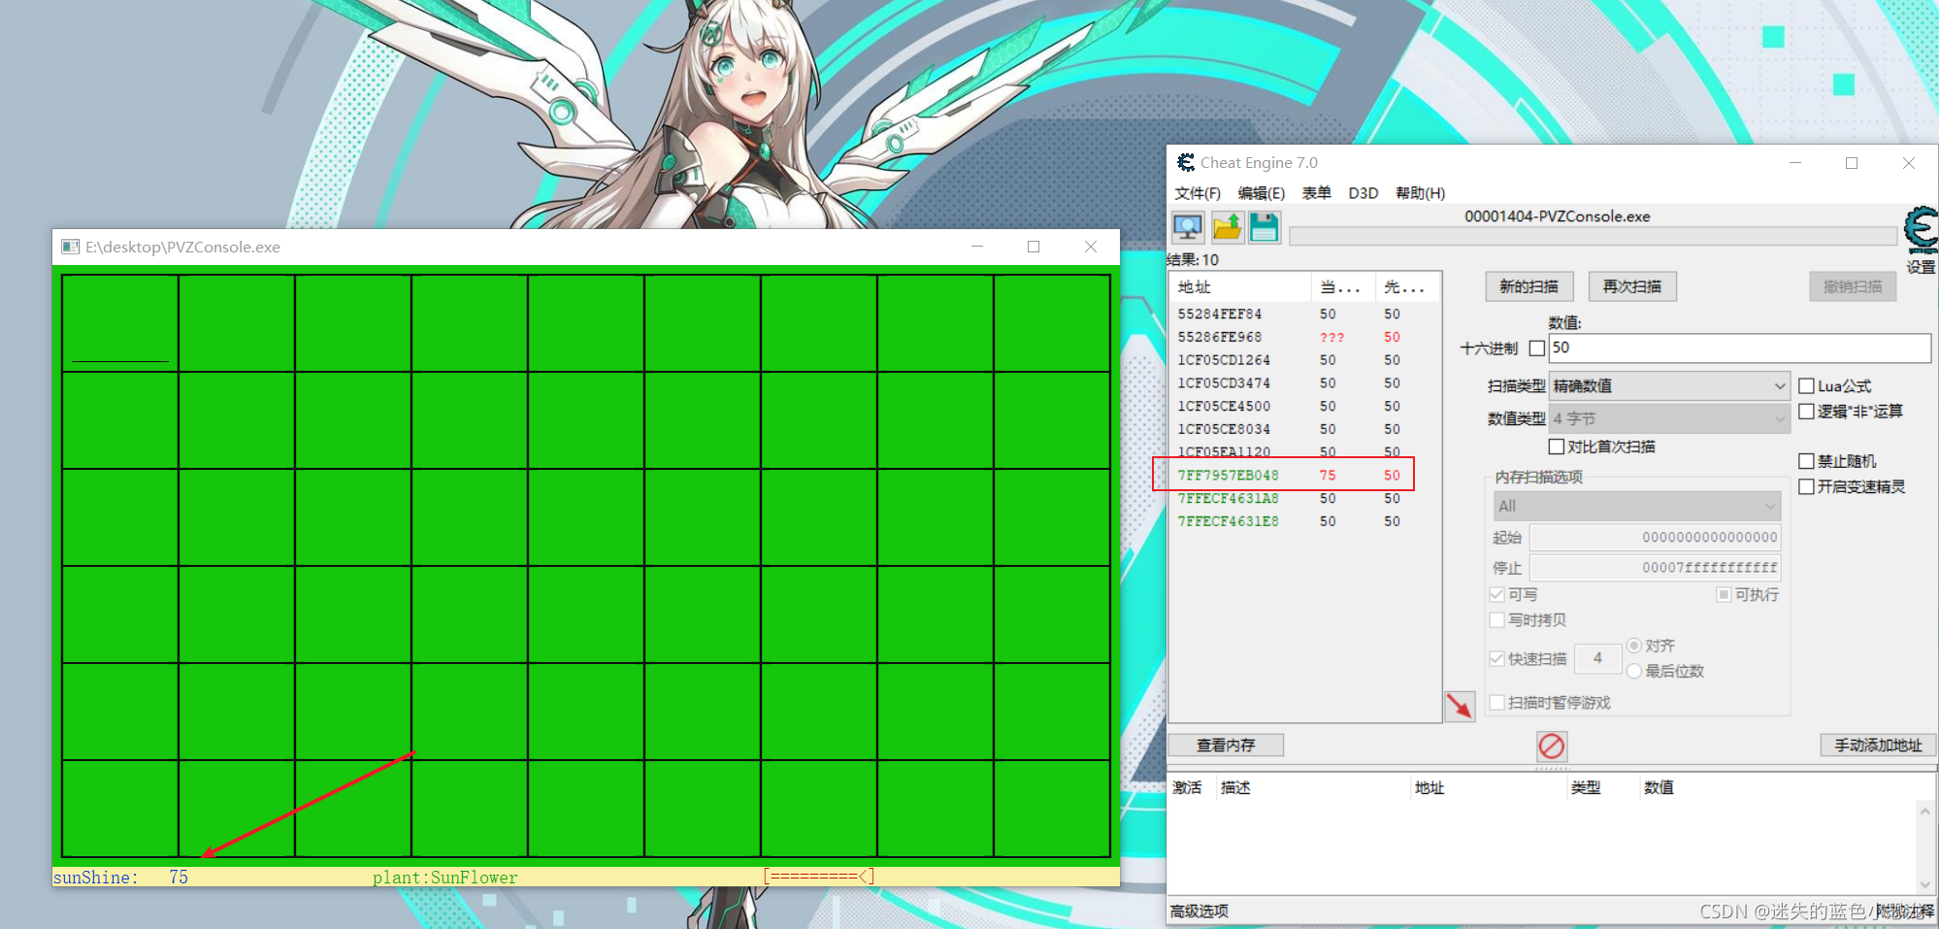Click the 描述 column header in address list

click(1235, 787)
